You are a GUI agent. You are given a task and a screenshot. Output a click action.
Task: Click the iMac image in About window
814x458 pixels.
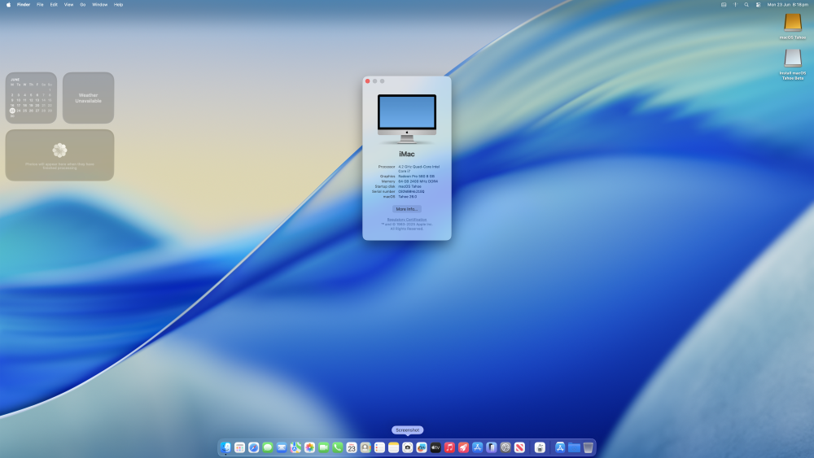coord(407,119)
